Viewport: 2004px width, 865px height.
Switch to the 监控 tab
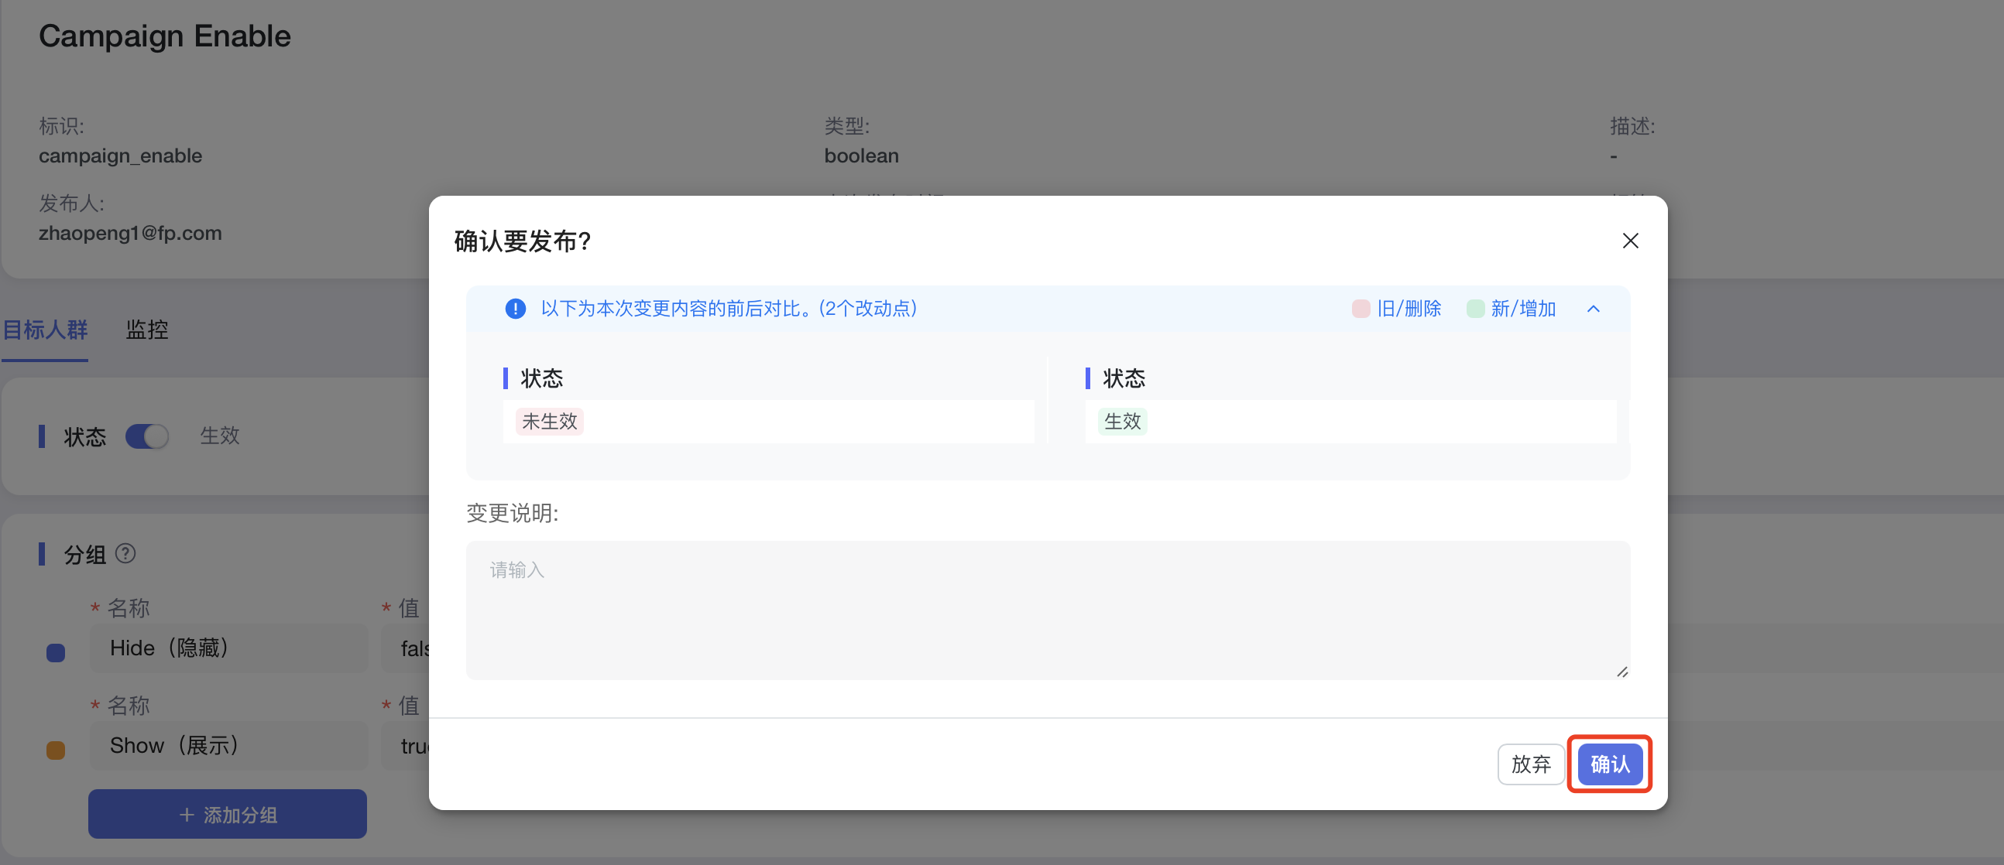(147, 330)
